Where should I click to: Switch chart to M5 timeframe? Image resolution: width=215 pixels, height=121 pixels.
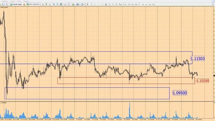click(129, 4)
